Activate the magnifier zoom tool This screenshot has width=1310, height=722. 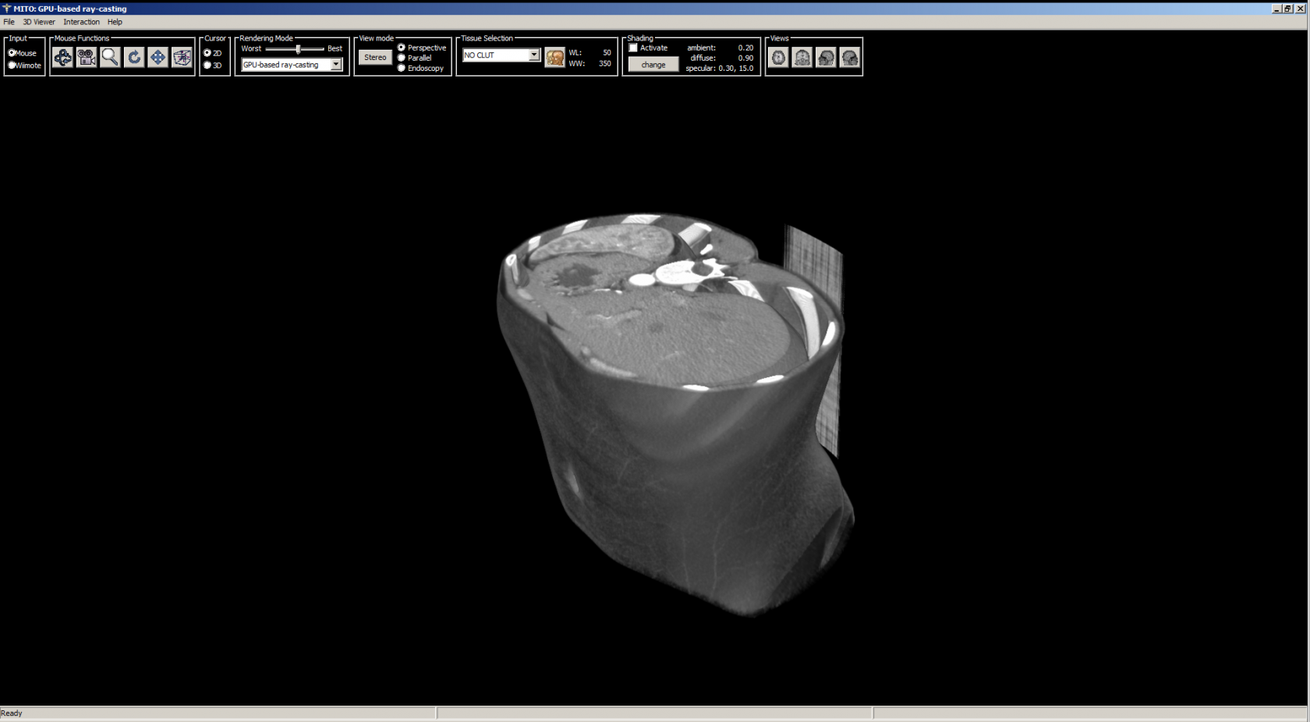110,58
